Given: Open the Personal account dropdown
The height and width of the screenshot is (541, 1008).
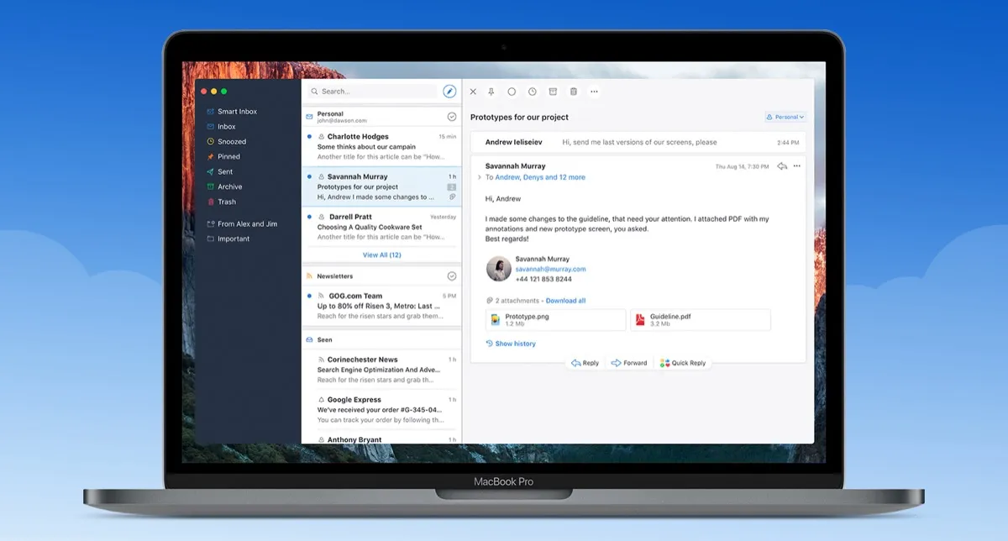Looking at the screenshot, I should 785,118.
